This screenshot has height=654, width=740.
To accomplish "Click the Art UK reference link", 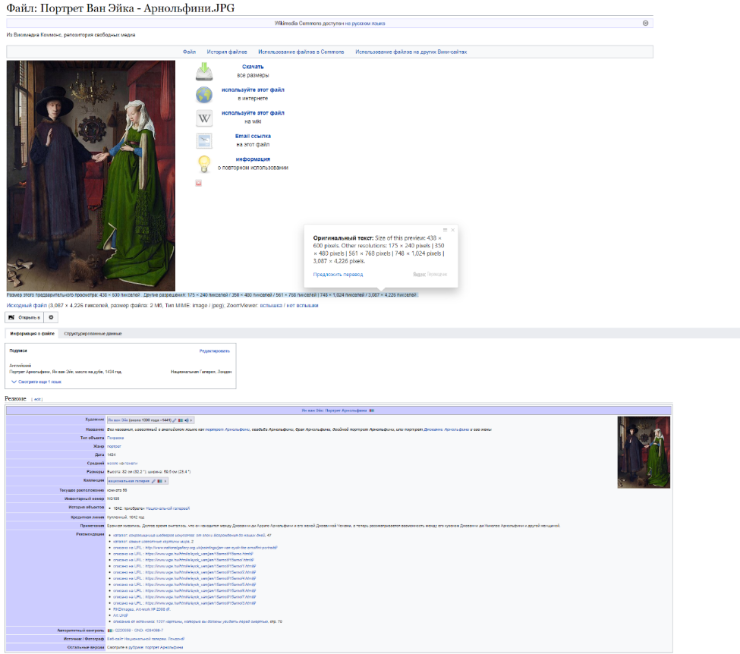I will 120,615.
